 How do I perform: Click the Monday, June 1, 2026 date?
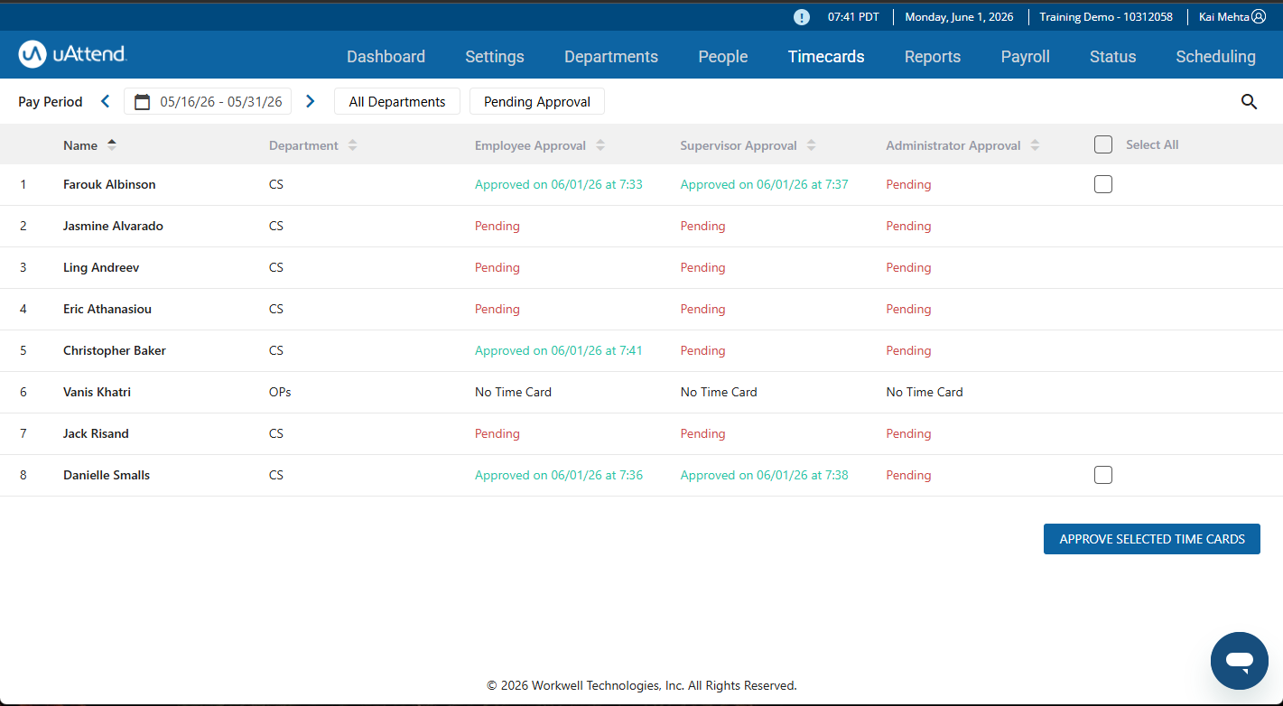[959, 17]
